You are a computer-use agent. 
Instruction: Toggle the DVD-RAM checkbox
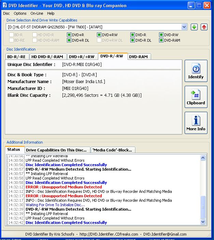click(x=161, y=40)
